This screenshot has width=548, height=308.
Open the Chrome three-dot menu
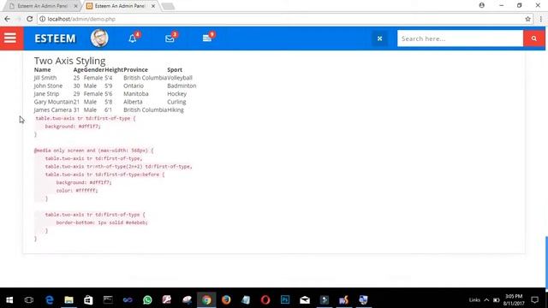[540, 19]
